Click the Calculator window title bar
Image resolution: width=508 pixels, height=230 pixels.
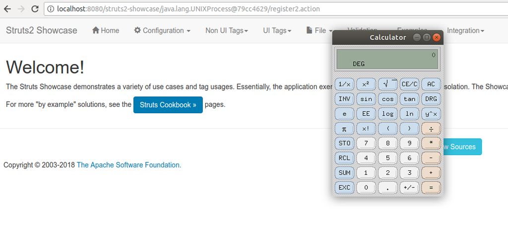(387, 37)
